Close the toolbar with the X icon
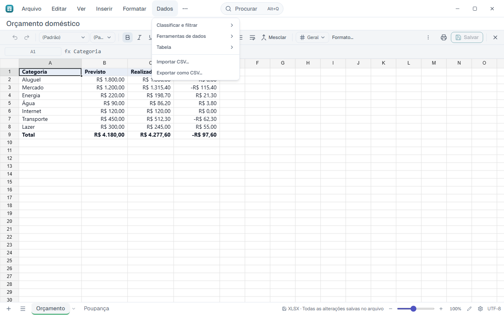Image resolution: width=504 pixels, height=315 pixels. click(x=495, y=37)
